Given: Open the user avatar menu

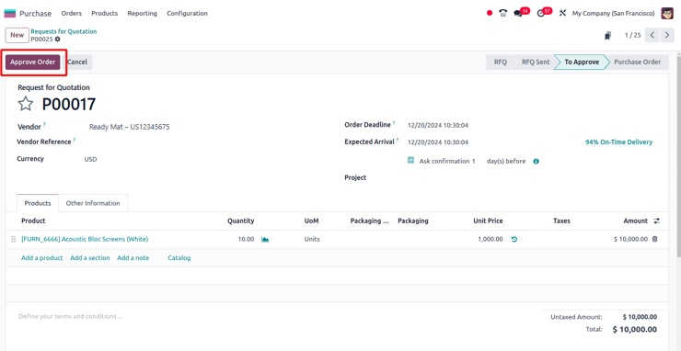Looking at the screenshot, I should (x=667, y=13).
